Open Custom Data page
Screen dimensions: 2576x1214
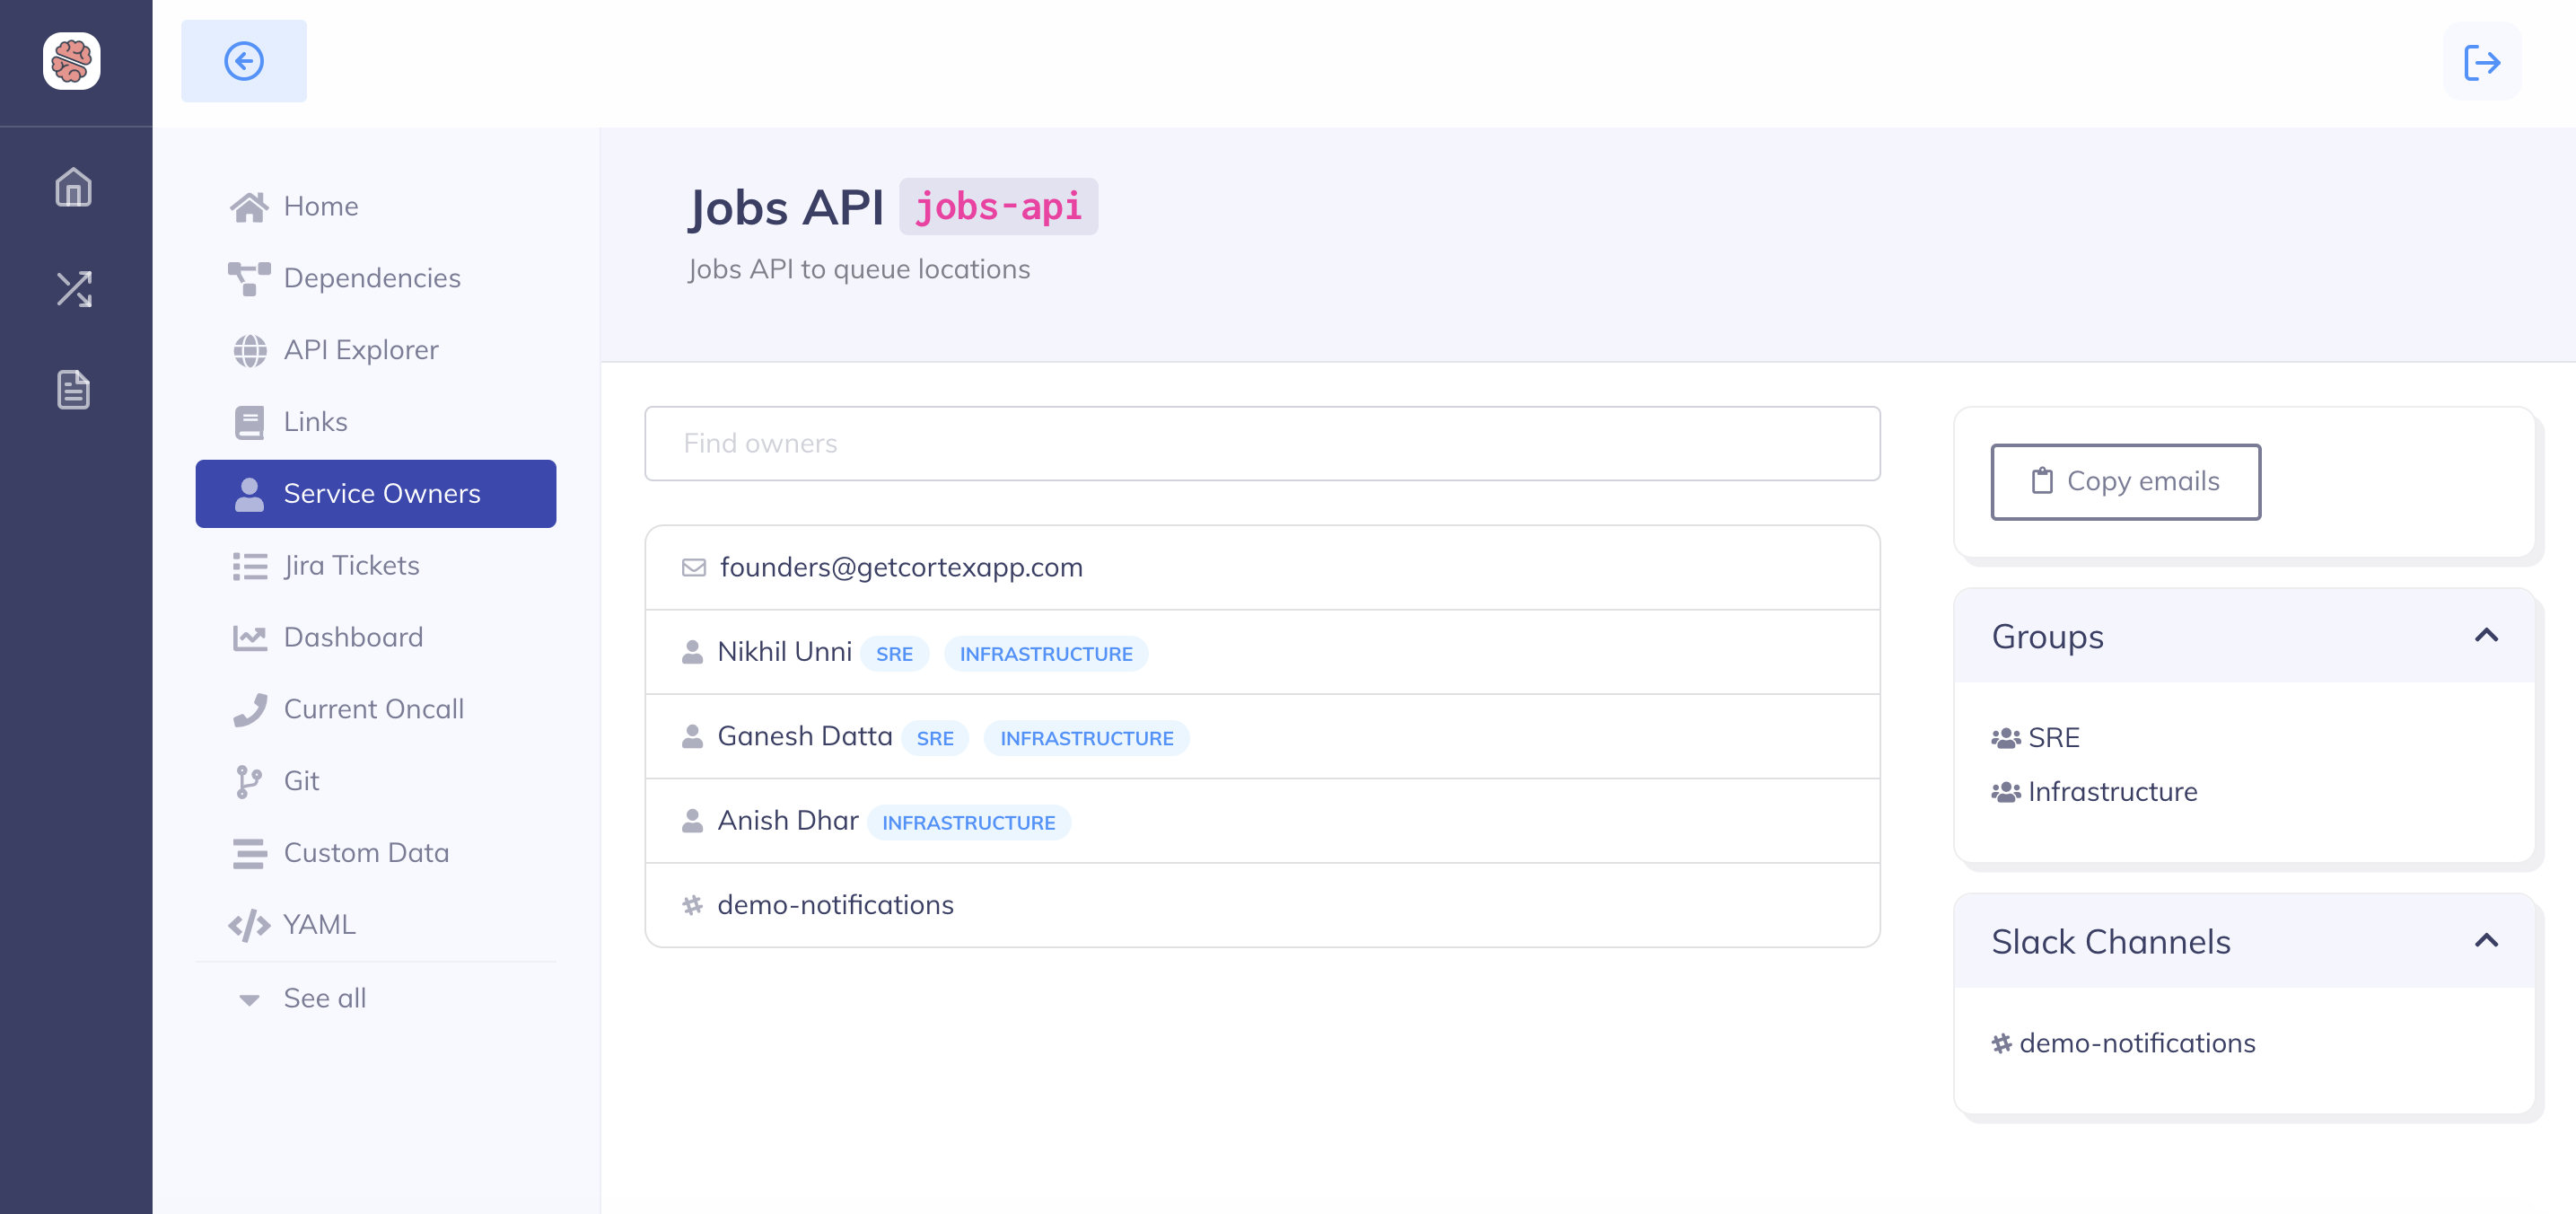376,853
